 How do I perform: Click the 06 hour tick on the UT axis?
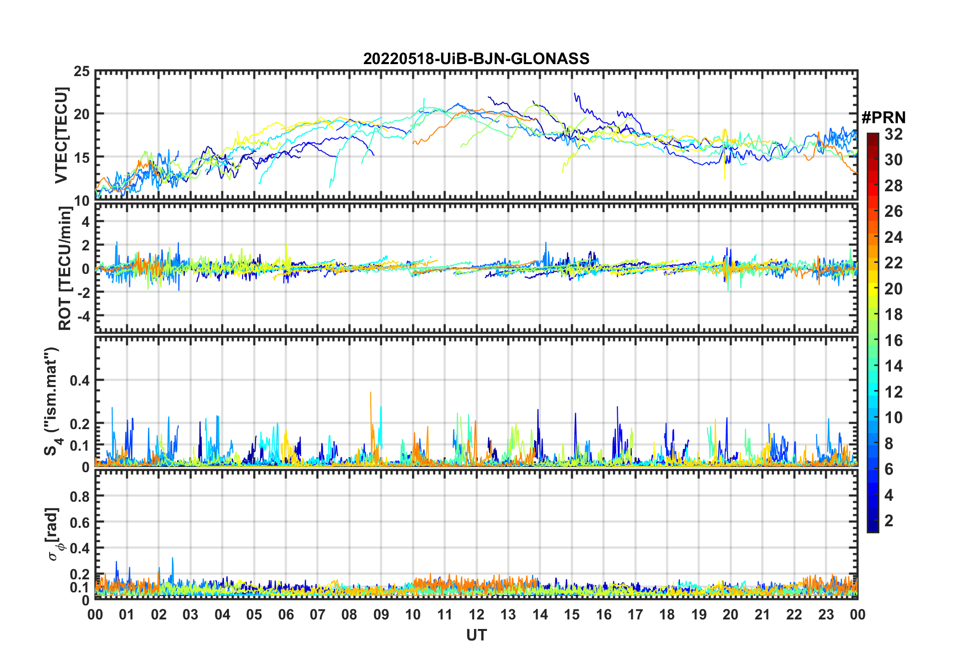coord(286,614)
